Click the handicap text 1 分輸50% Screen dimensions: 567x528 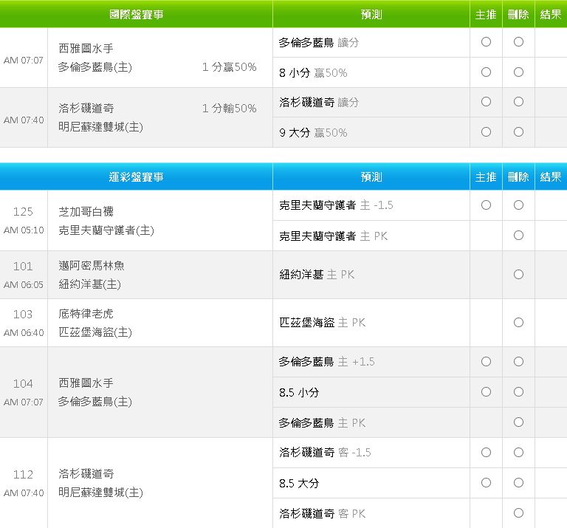coord(230,108)
